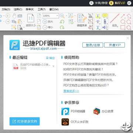Select the oval shape tool
This screenshot has height=133, width=133.
click(x=123, y=22)
